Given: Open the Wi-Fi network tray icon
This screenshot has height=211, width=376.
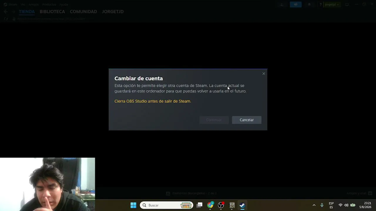Looking at the screenshot, I should [x=340, y=205].
